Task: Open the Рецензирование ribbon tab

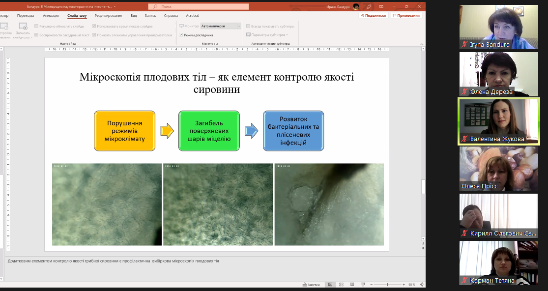Action: [108, 16]
